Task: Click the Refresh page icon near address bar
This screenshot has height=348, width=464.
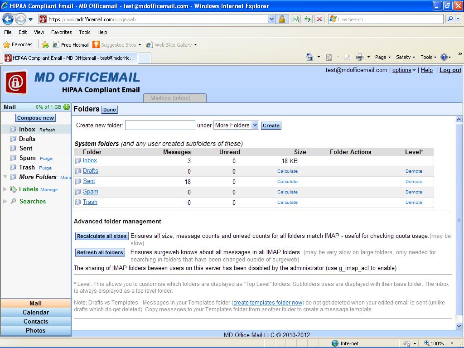Action: point(308,19)
